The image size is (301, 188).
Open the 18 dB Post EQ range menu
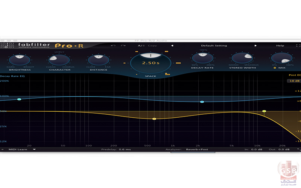293,81
